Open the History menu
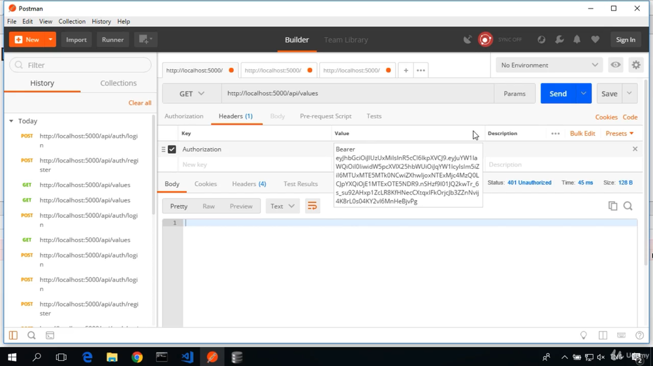 (x=101, y=22)
